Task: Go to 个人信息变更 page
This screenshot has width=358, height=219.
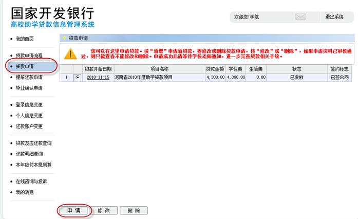Action: click(29, 116)
